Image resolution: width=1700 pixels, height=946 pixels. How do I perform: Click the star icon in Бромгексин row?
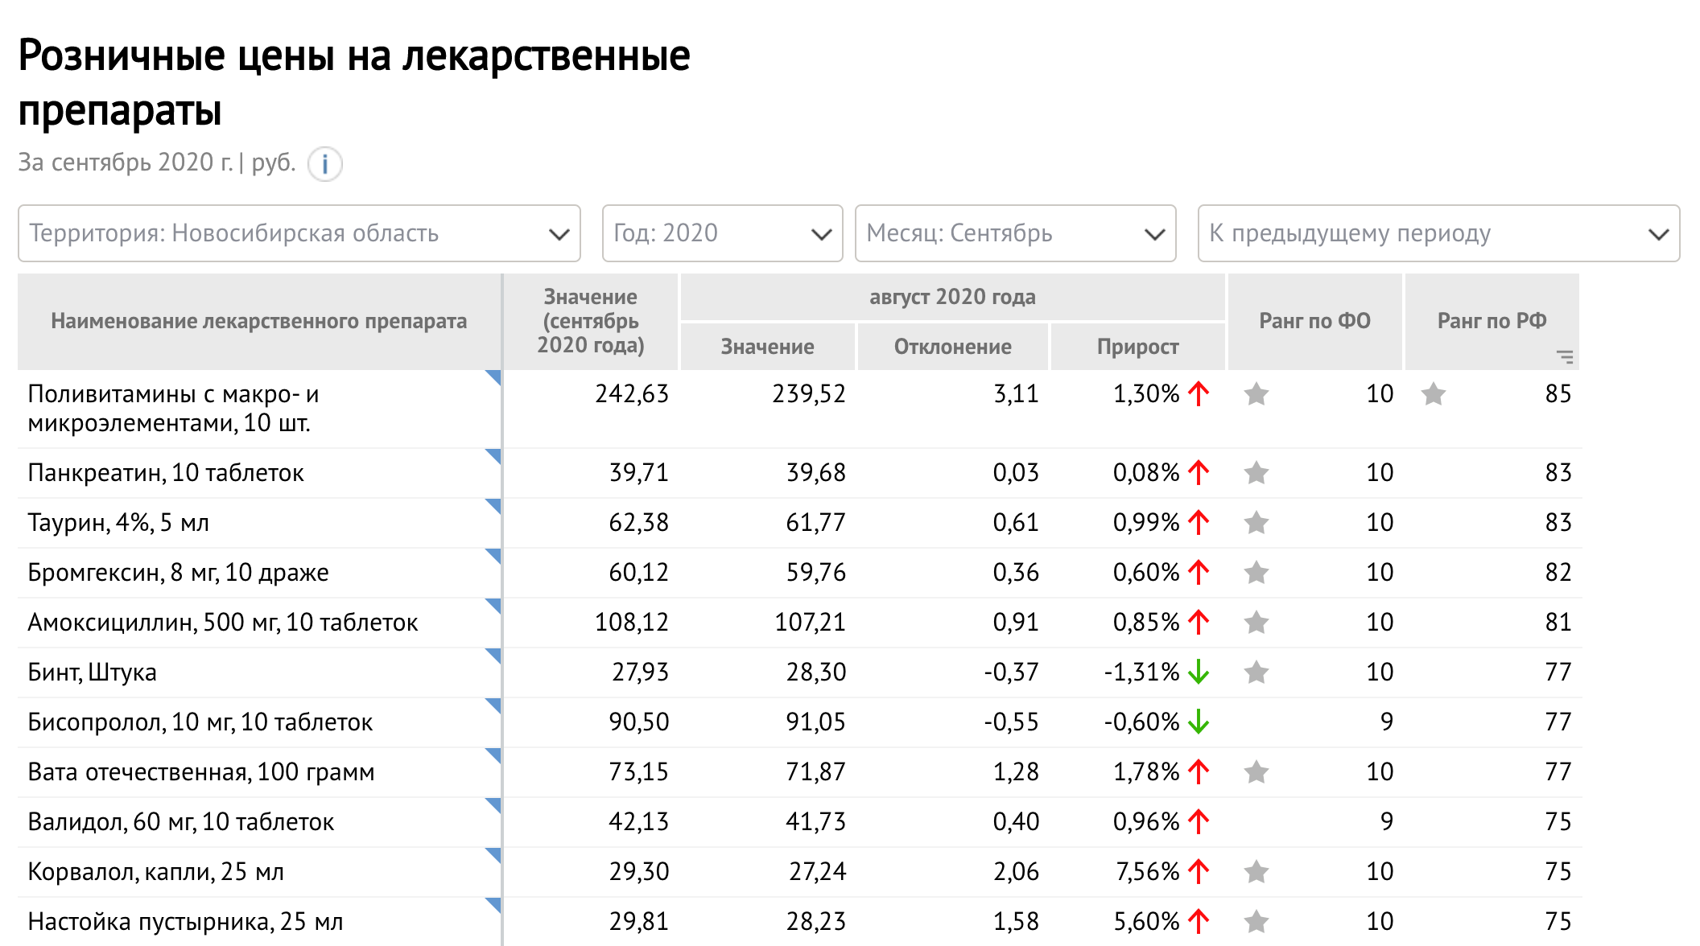1256,573
